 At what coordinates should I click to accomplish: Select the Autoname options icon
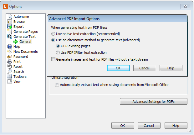10,17
